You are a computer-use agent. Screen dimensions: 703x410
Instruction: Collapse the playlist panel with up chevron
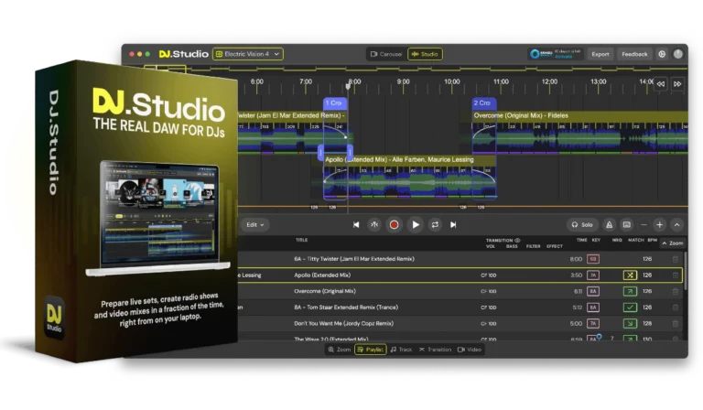tap(677, 225)
